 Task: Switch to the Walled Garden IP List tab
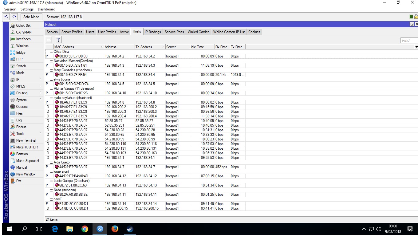click(x=229, y=32)
